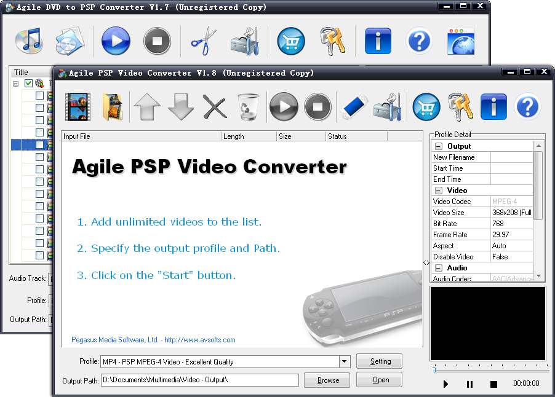Click Profile Detail scrollbar down arrow

point(538,276)
